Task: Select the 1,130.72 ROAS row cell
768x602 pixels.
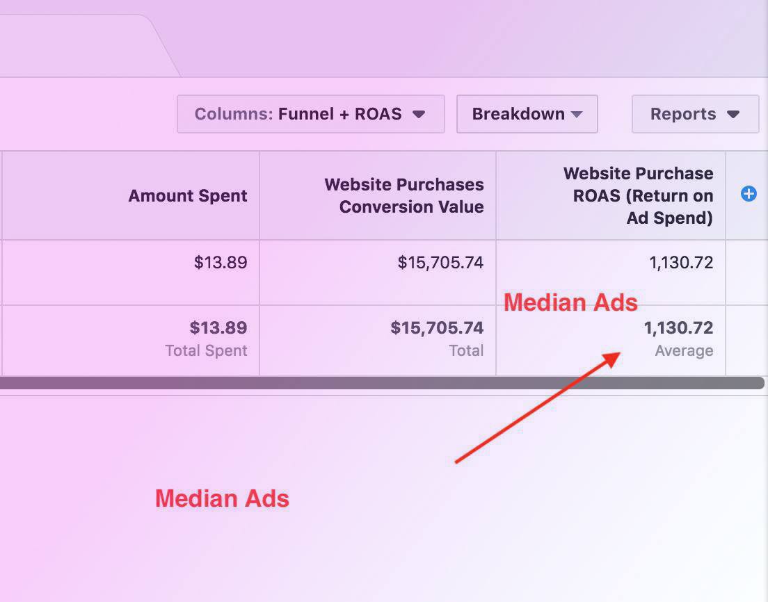Action: (x=611, y=272)
